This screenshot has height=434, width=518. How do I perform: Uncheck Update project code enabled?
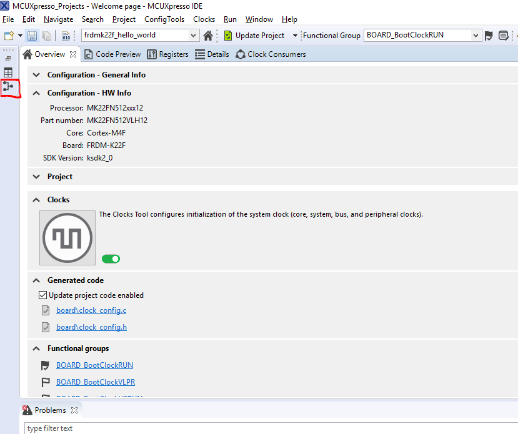pyautogui.click(x=42, y=295)
